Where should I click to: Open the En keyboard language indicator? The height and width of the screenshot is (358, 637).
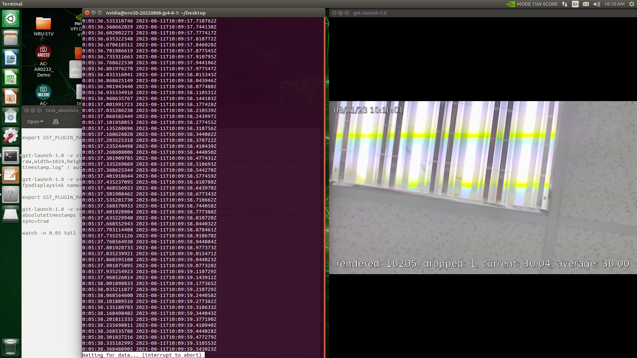[575, 4]
